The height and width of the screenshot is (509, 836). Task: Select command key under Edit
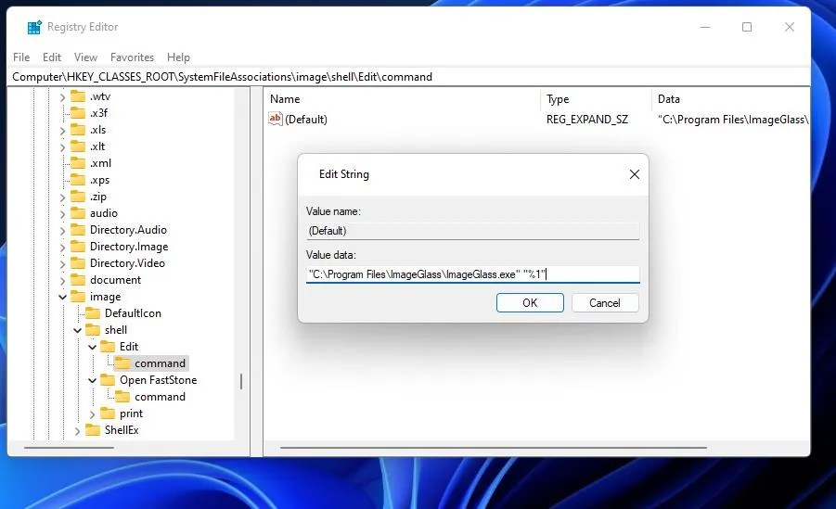click(160, 363)
